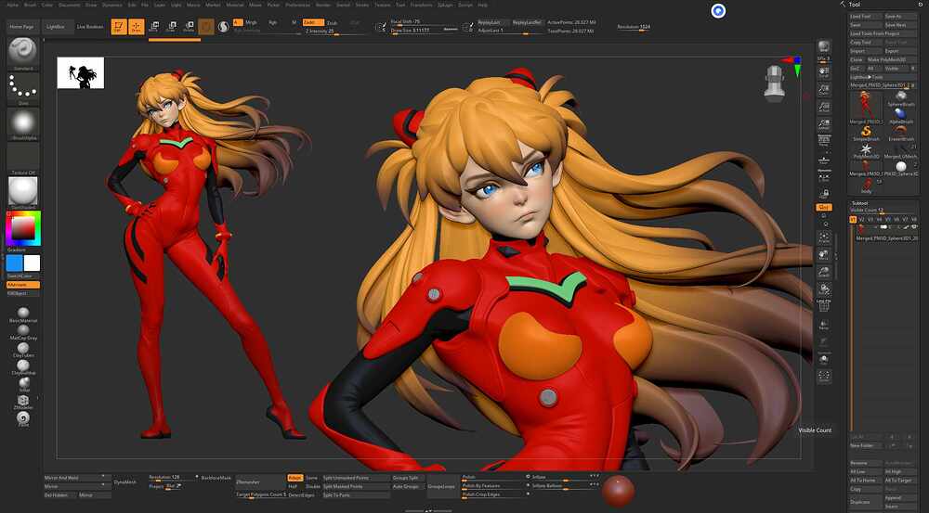Image resolution: width=929 pixels, height=513 pixels.
Task: Open the Home Page tab
Action: pyautogui.click(x=21, y=27)
